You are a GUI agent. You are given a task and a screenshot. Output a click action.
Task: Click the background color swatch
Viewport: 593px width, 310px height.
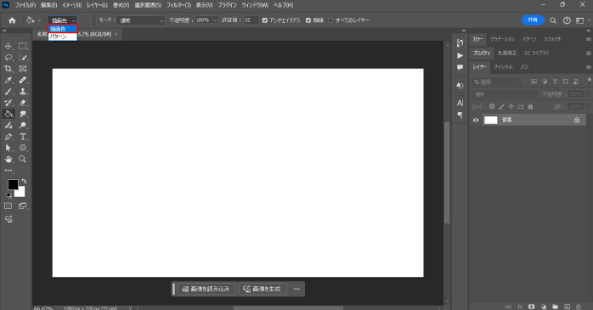[x=21, y=193]
